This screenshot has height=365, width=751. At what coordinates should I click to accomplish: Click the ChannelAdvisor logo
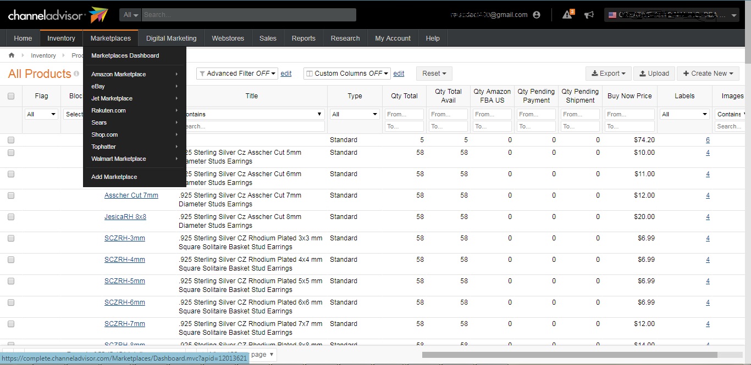pos(58,15)
